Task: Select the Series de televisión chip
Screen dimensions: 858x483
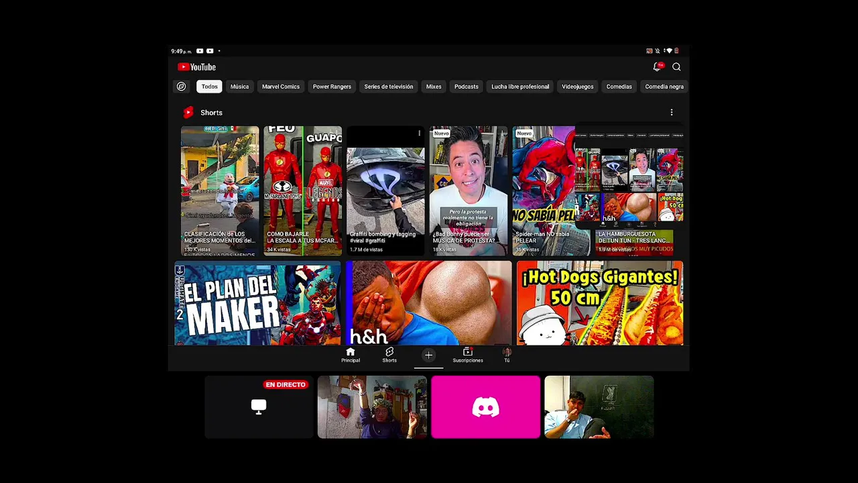Action: (389, 87)
